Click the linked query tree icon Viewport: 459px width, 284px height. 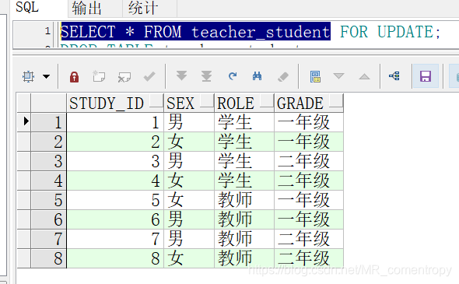[x=394, y=76]
